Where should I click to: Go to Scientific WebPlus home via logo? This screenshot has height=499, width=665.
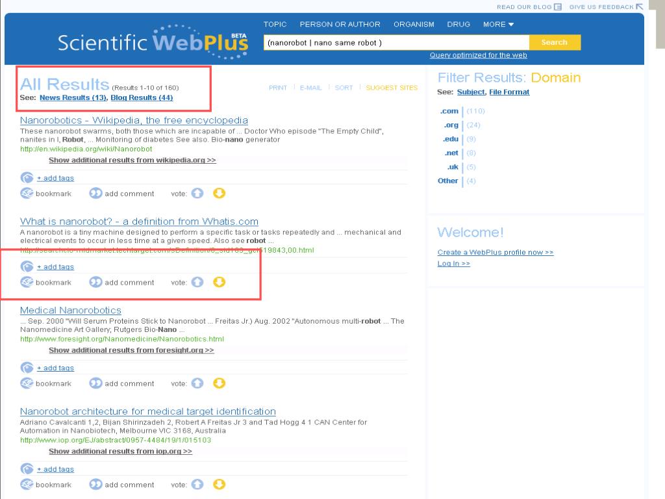click(x=153, y=42)
